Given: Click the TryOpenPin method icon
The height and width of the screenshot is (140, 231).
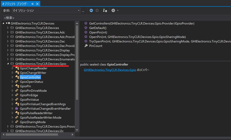Looking at the screenshot, I should [x=86, y=41].
